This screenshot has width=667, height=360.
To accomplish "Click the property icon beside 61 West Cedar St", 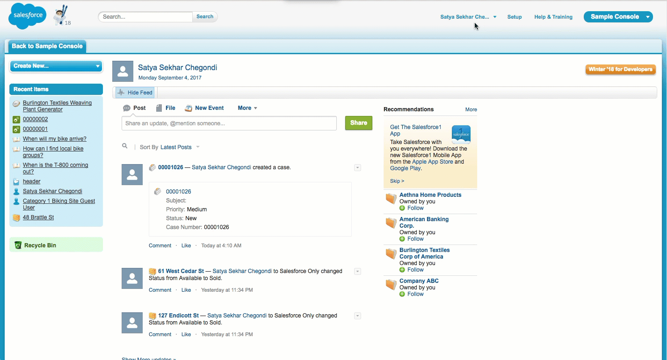I will coord(152,271).
